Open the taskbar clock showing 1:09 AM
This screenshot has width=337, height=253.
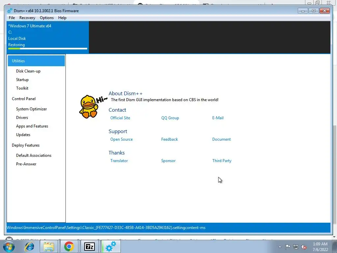(x=320, y=247)
